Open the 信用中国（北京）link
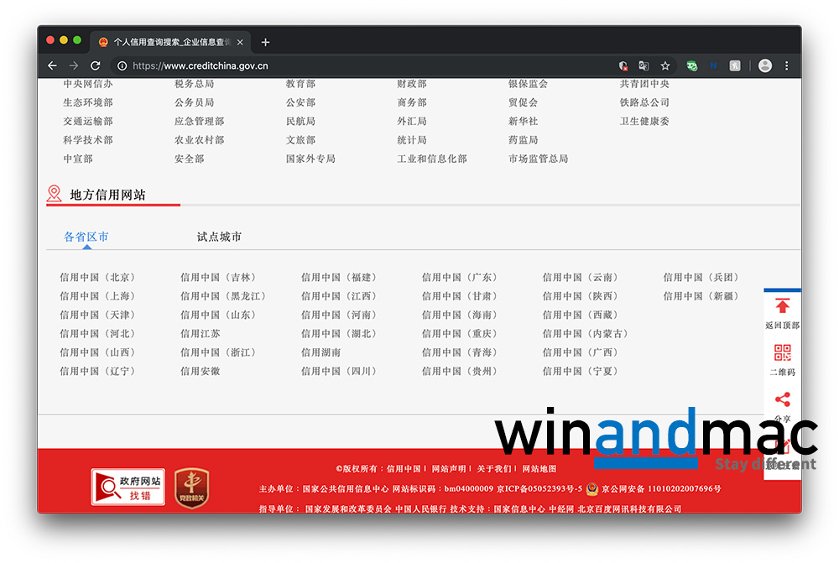 click(x=97, y=278)
